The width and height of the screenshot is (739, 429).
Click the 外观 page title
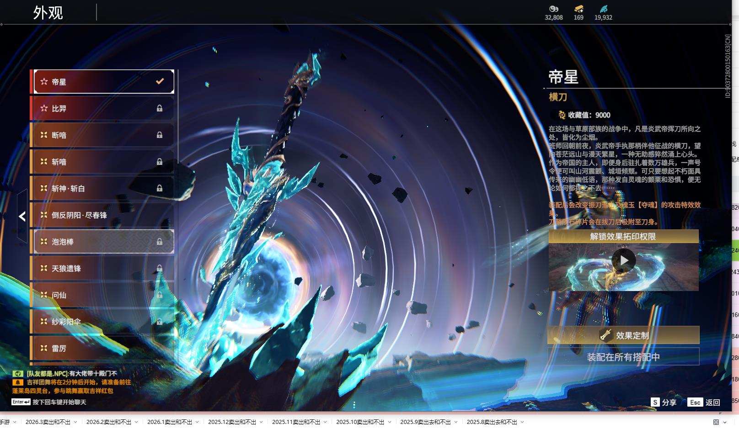click(x=48, y=13)
